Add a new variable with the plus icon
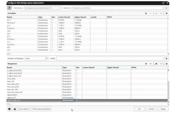Viewport: 174px width, 115px height. pyautogui.click(x=146, y=13)
